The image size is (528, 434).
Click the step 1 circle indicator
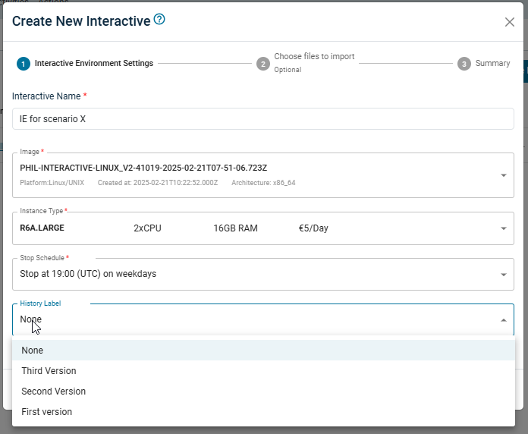tap(23, 64)
